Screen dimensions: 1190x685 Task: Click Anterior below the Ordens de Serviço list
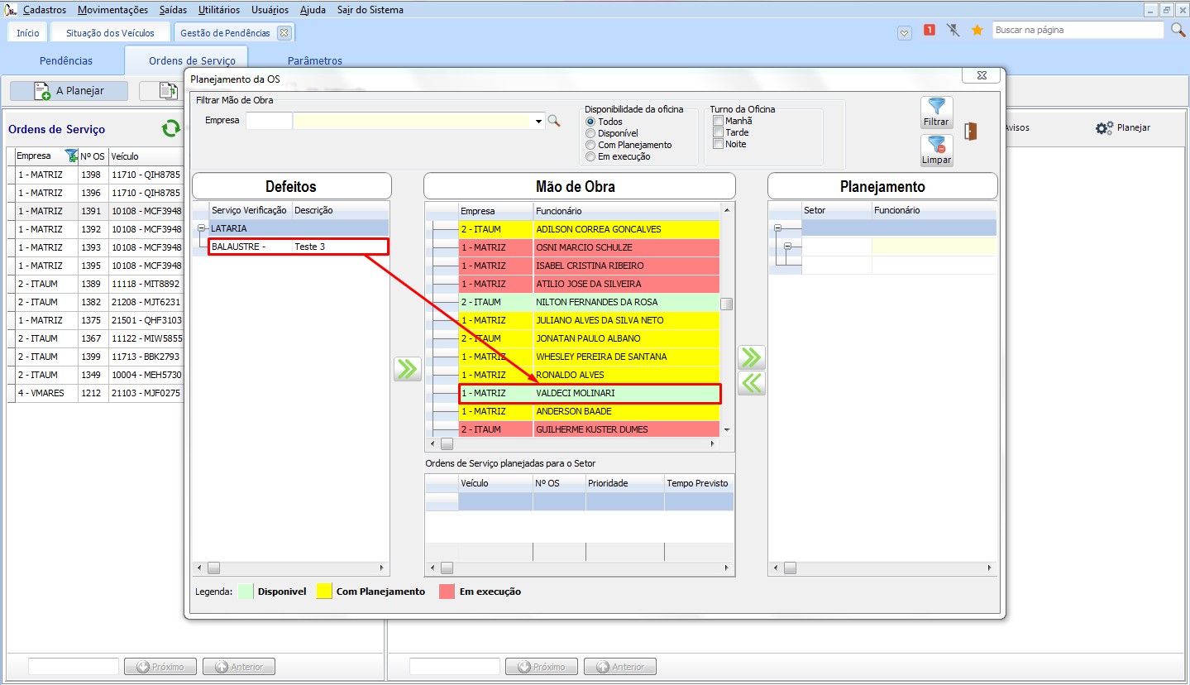[x=239, y=667]
